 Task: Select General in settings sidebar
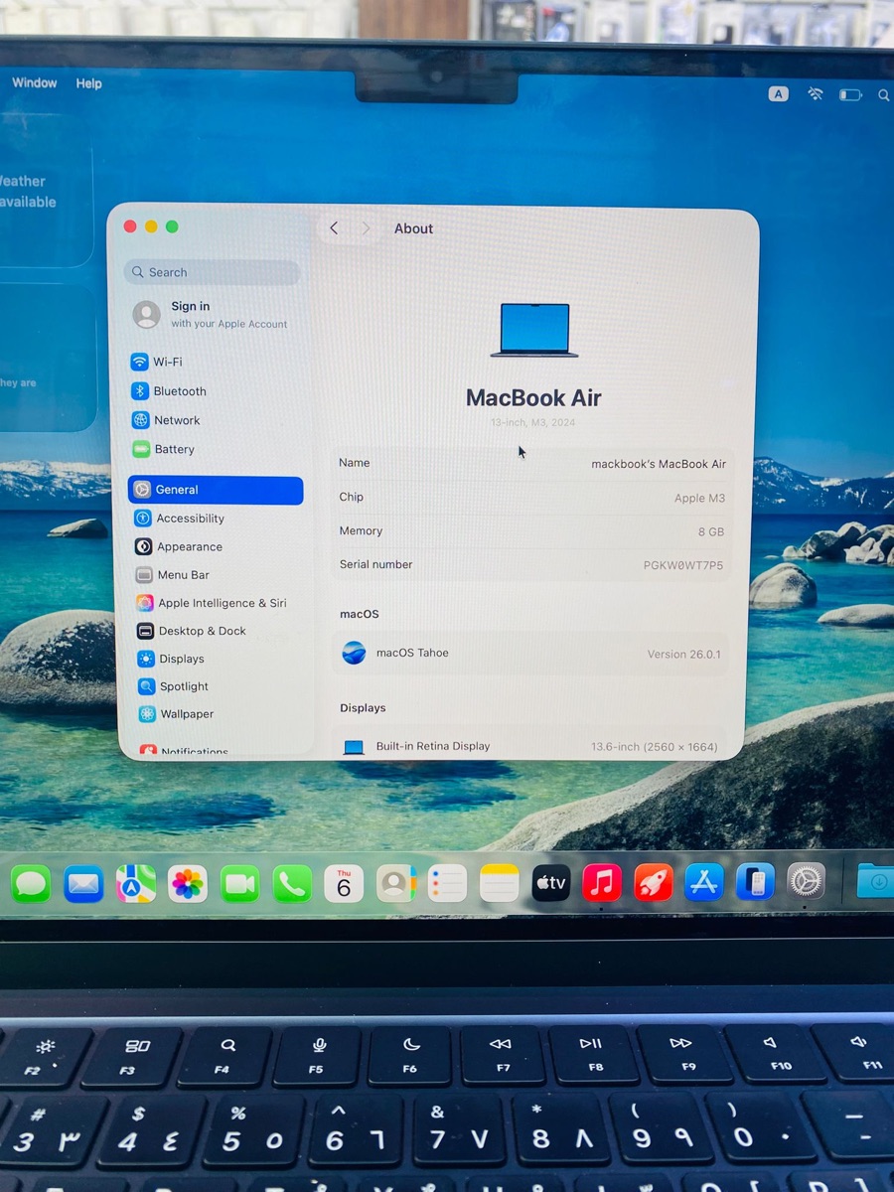[x=216, y=490]
